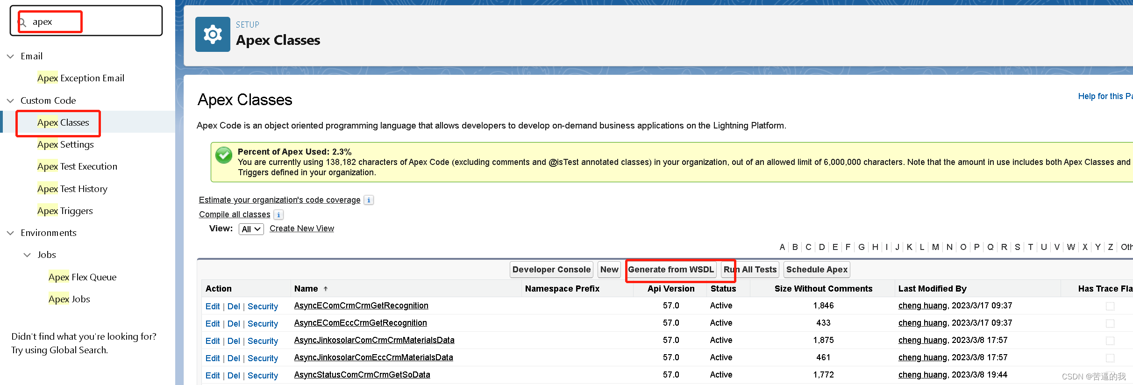Collapse the Jobs subsection

pos(27,255)
